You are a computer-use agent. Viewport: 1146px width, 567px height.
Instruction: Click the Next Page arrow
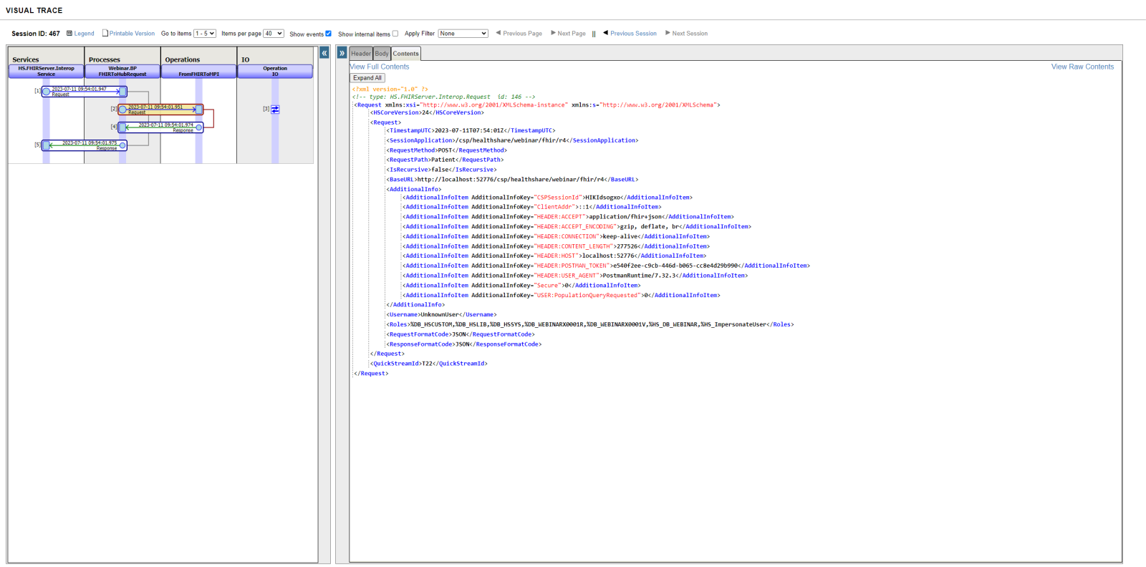[x=553, y=33]
